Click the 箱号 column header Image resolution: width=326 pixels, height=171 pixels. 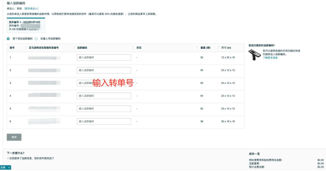12,48
